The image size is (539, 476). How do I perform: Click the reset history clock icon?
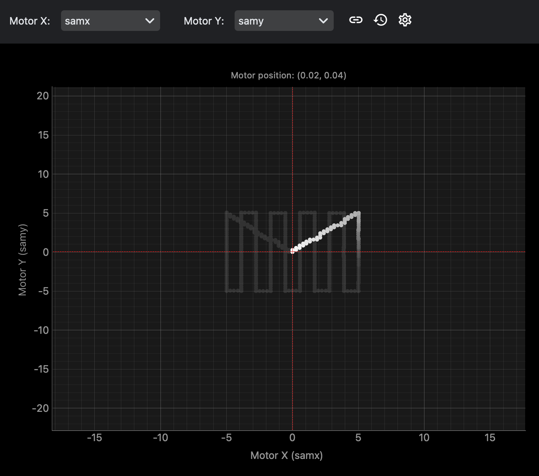[x=380, y=20]
